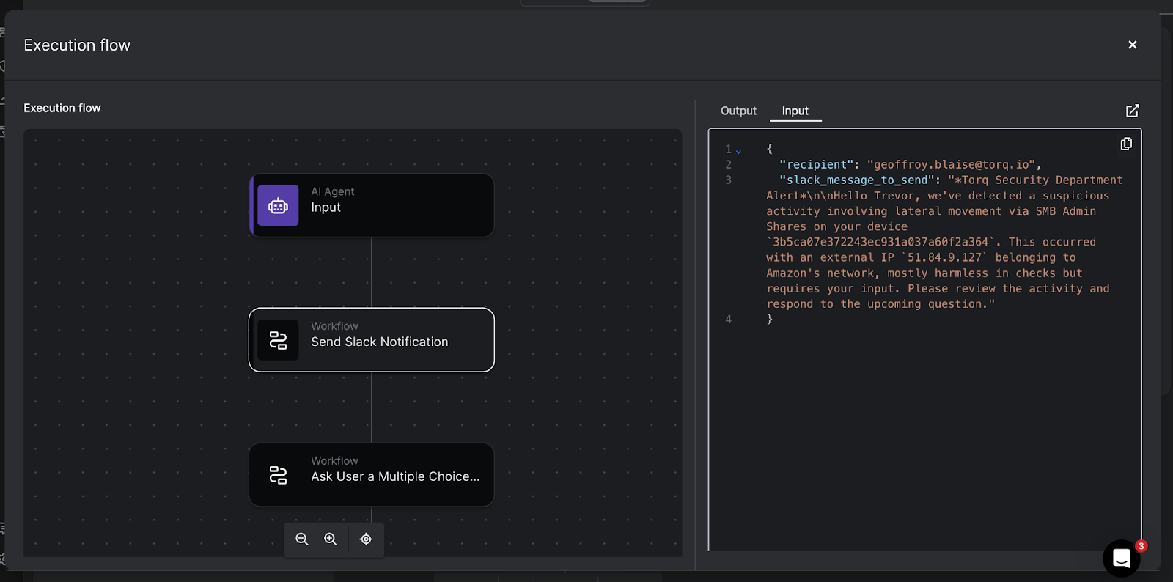Switch to the Output tab

[738, 111]
